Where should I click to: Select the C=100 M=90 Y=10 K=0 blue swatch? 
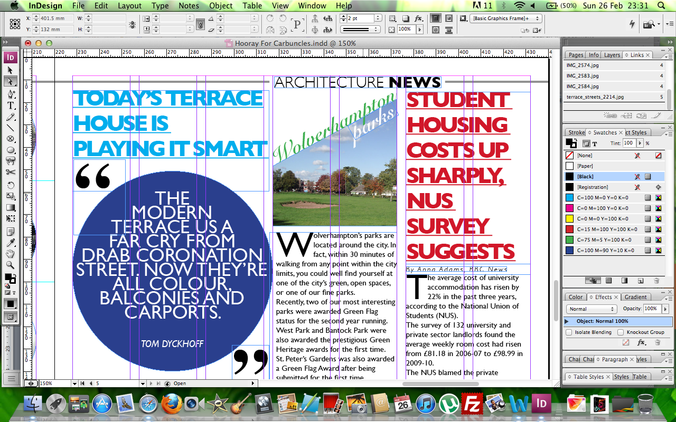pyautogui.click(x=615, y=251)
